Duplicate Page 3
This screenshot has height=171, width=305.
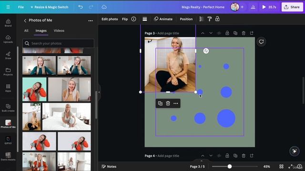click(x=235, y=33)
